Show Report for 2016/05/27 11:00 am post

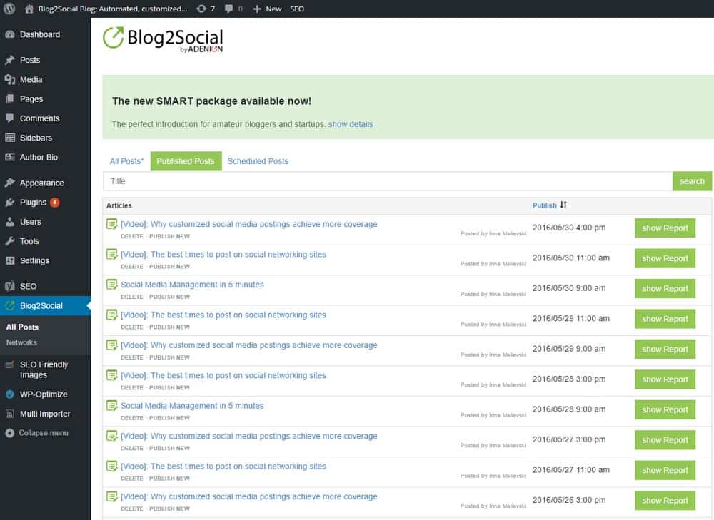tap(665, 470)
